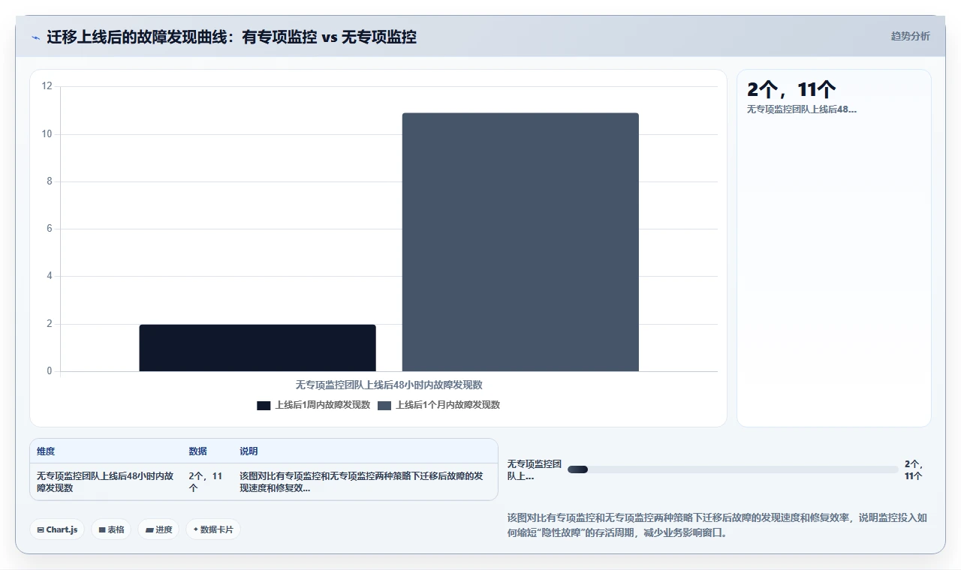Click the chart title 迁移上线后的故障发现曲线
Viewport: 961px width, 570px height.
click(231, 37)
